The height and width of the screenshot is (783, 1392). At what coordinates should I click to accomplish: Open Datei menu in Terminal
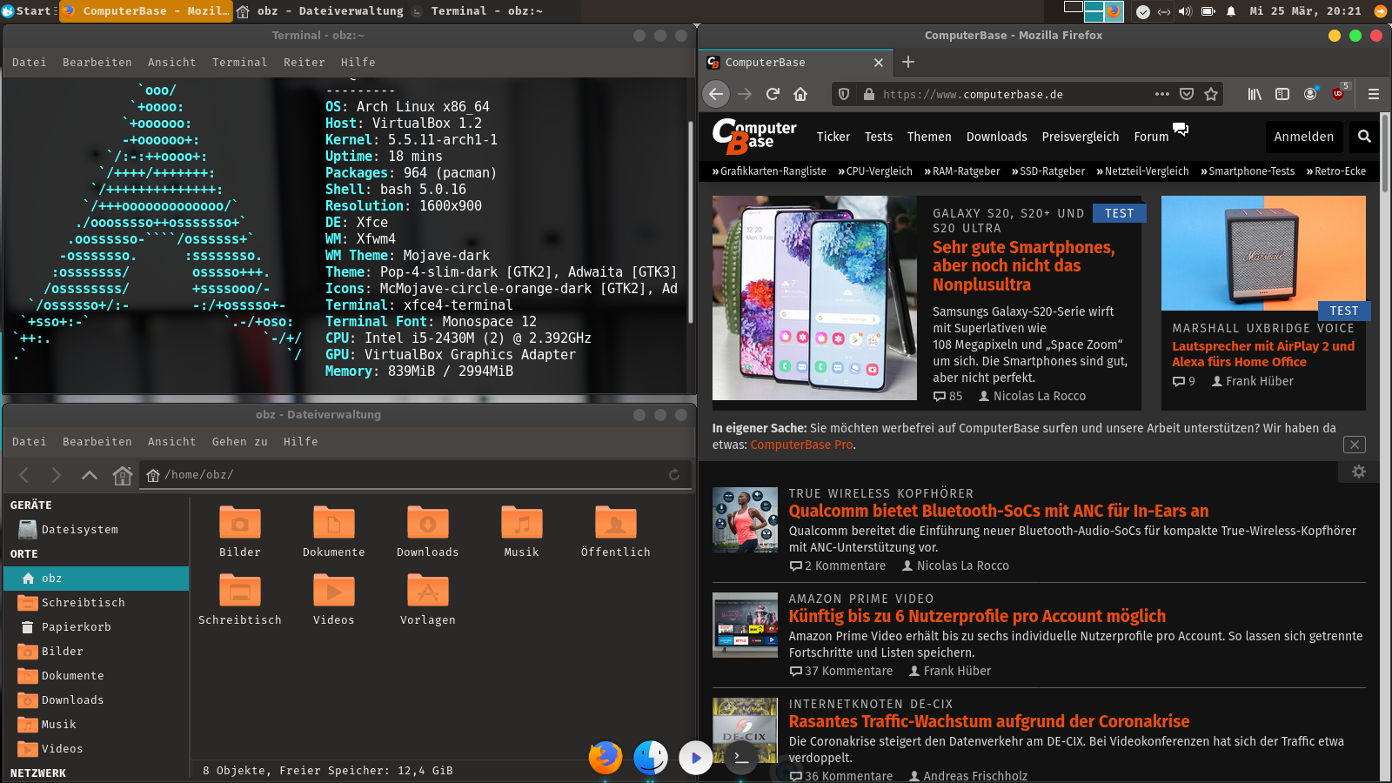(x=30, y=63)
